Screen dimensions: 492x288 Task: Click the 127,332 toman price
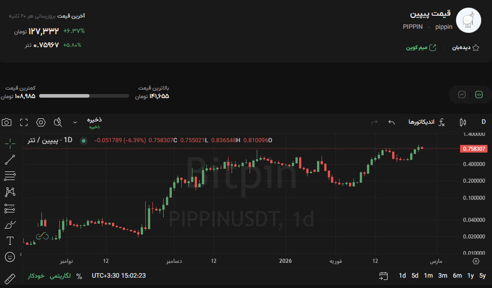point(43,31)
